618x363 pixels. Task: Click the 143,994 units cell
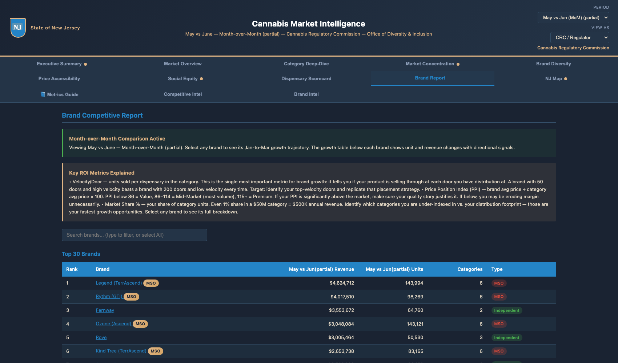click(x=414, y=283)
